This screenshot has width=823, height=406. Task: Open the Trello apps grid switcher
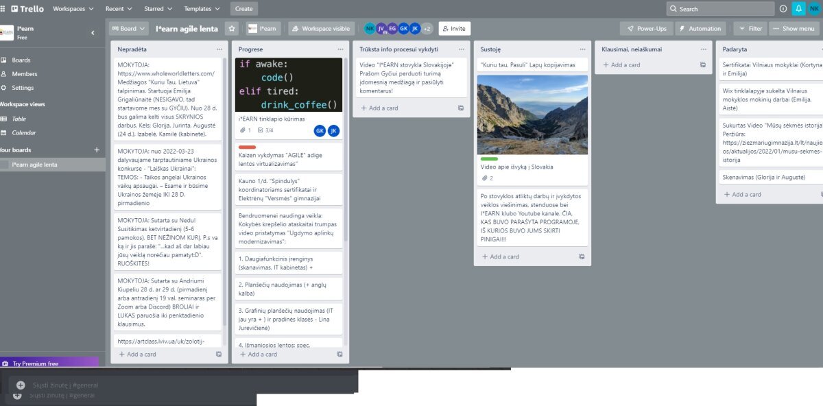[4, 9]
